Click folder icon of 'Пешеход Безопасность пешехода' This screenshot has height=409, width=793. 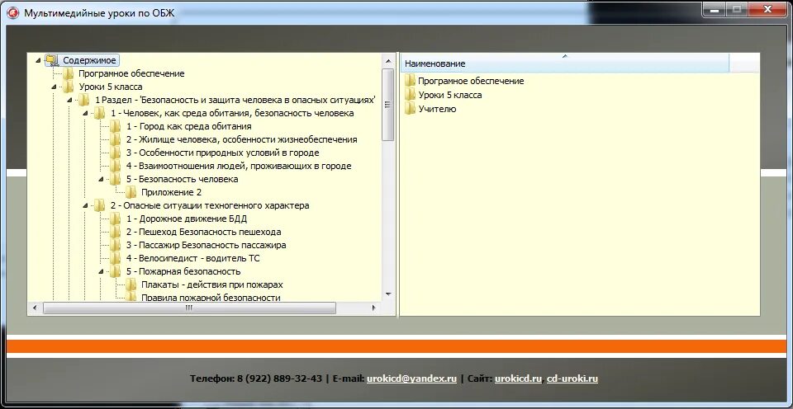point(116,232)
